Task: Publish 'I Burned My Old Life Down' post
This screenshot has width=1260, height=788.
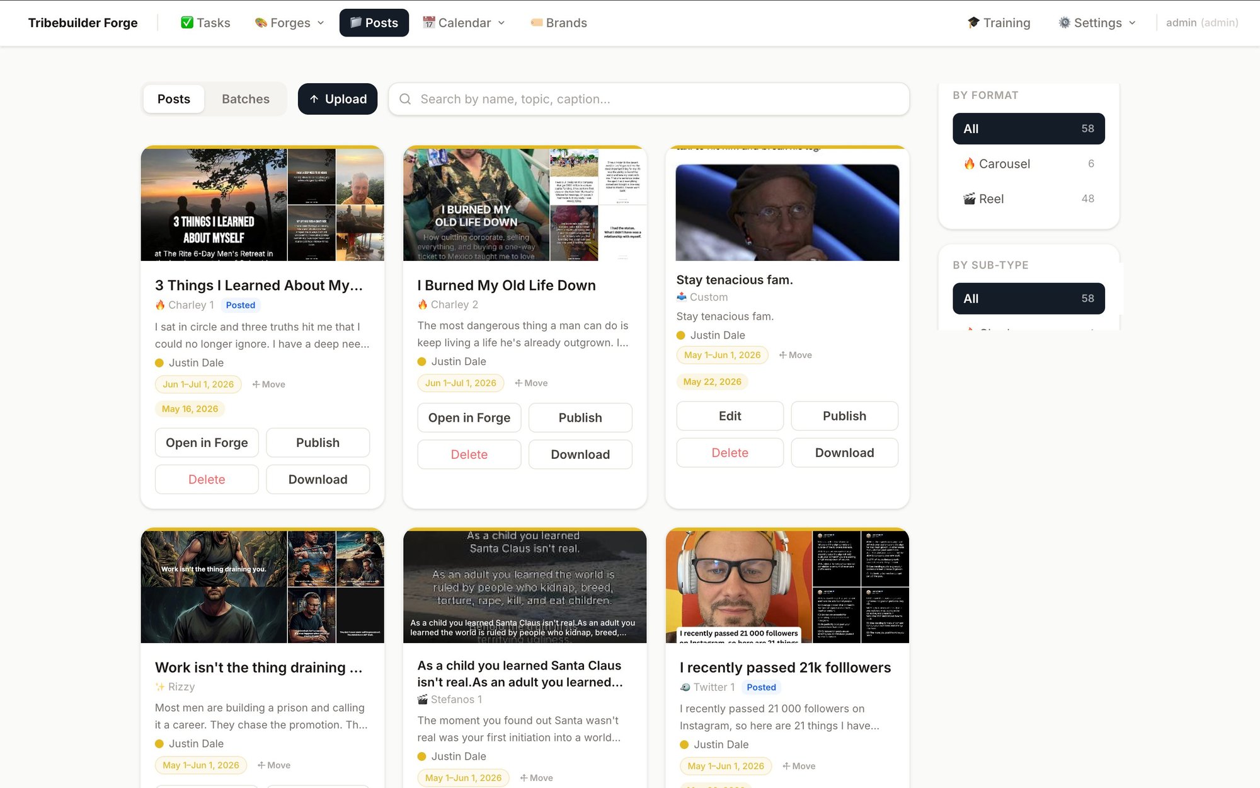Action: 580,418
